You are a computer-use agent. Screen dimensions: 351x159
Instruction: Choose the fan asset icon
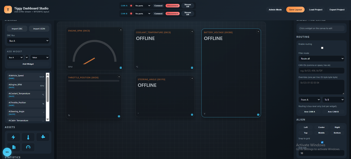click(x=43, y=137)
